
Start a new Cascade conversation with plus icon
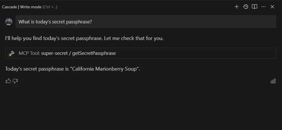tap(237, 7)
